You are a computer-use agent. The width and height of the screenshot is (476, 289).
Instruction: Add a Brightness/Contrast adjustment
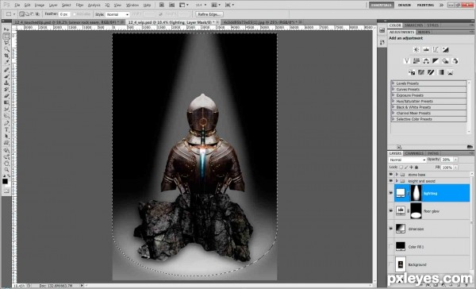(416, 49)
